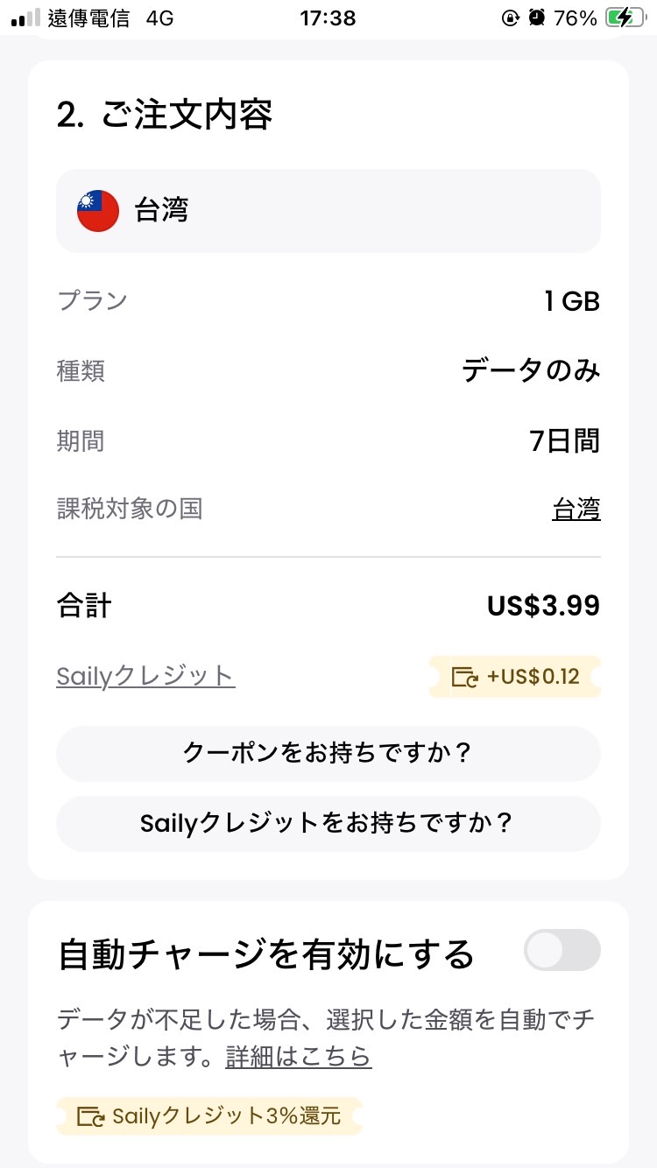The image size is (657, 1168).
Task: Tap the Sailyクレジット3%還元 badge
Action: (x=209, y=1116)
